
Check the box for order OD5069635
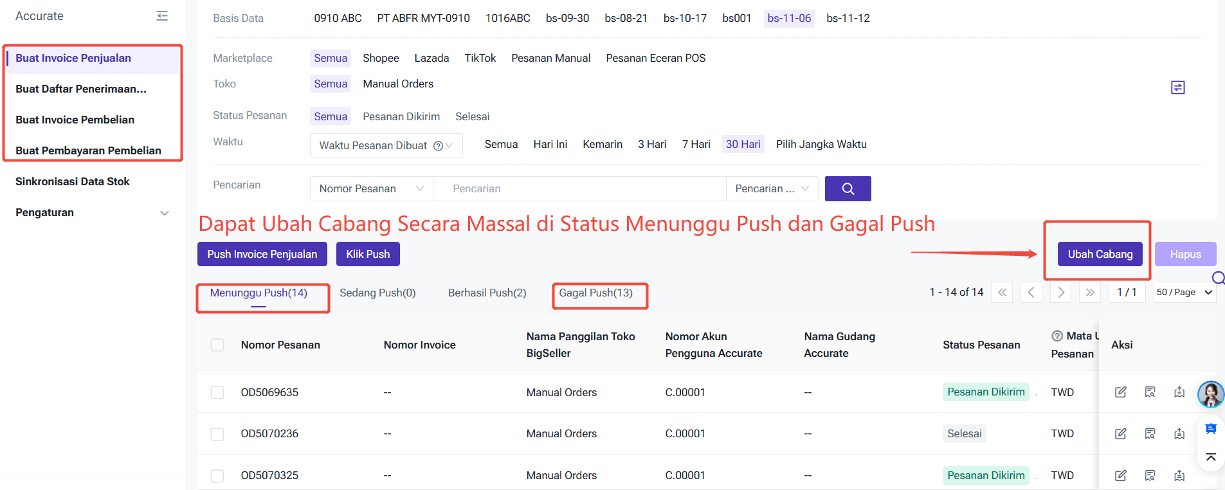click(x=217, y=393)
